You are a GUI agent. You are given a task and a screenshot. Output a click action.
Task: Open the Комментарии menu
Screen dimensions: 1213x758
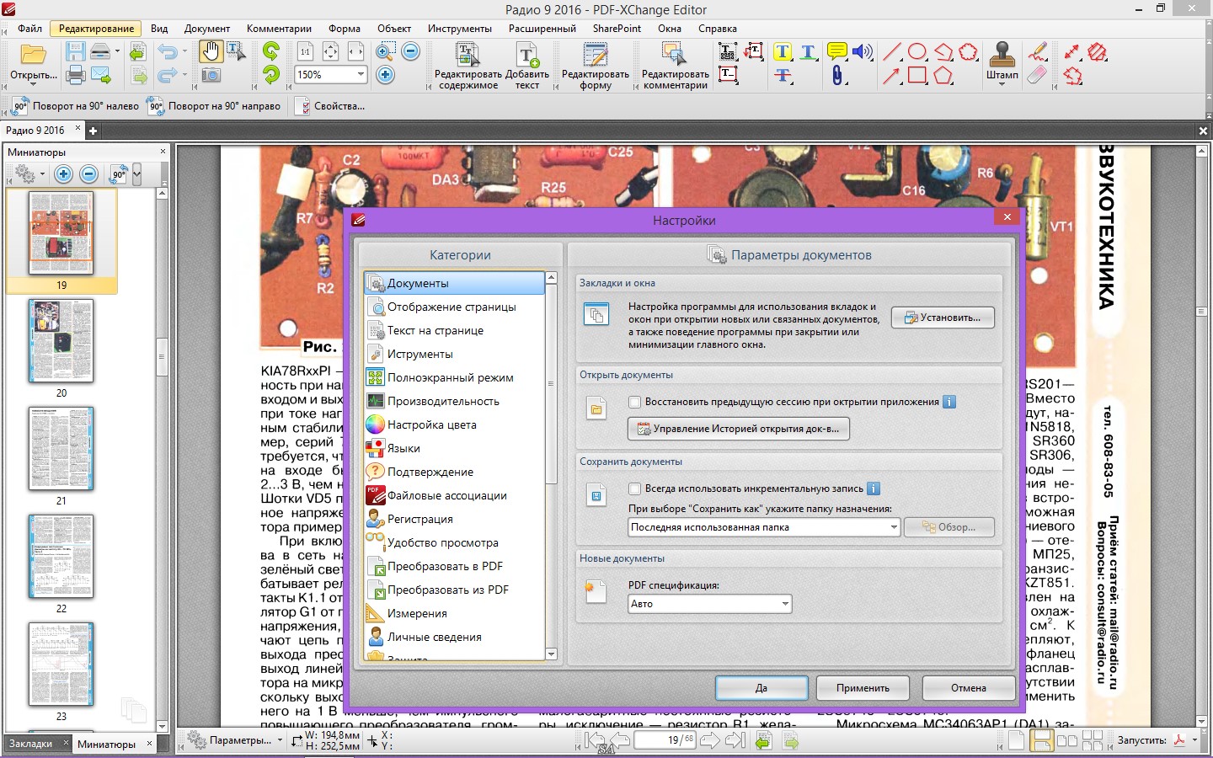pos(280,29)
